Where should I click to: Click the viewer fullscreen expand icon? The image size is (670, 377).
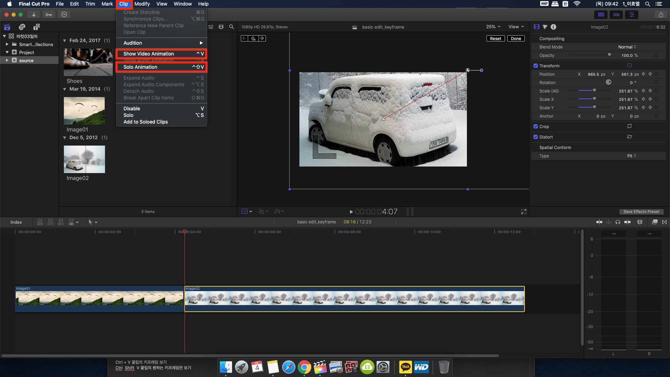click(523, 212)
